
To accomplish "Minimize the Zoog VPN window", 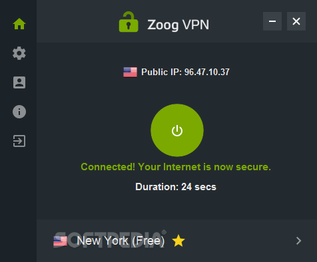I will [x=272, y=21].
